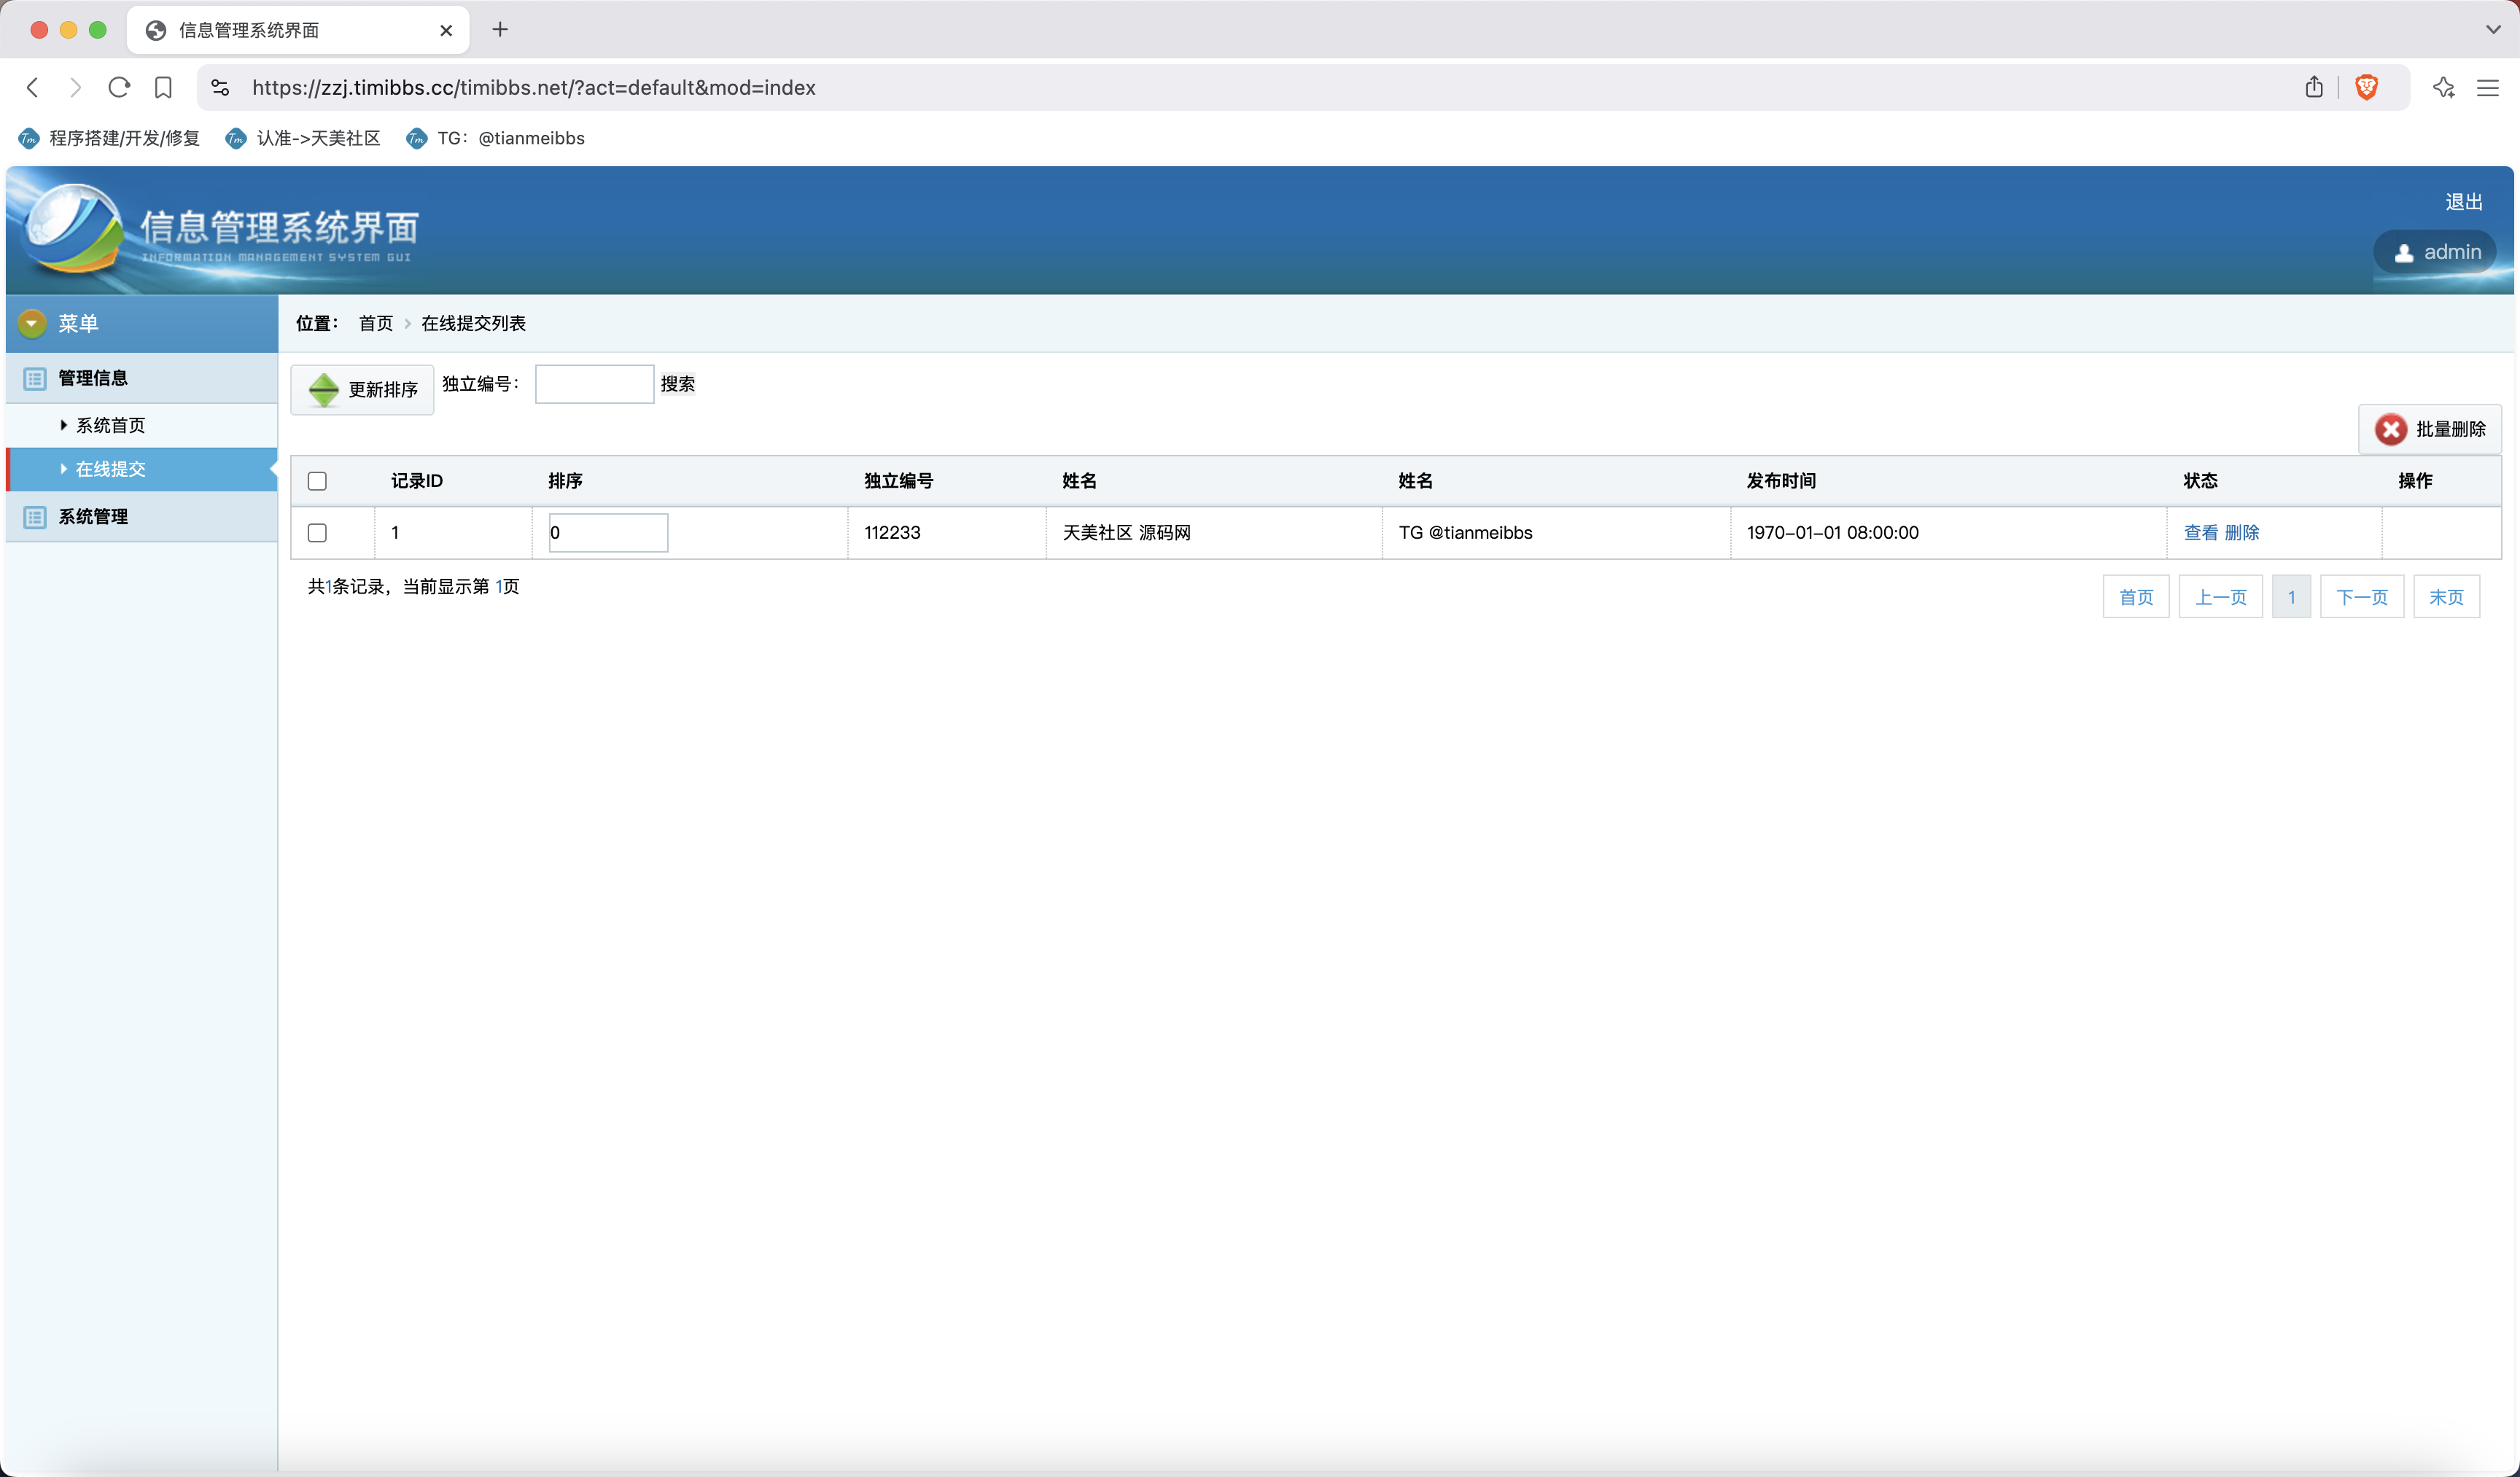Click the 更新排序 button
The width and height of the screenshot is (2520, 1477).
(362, 390)
